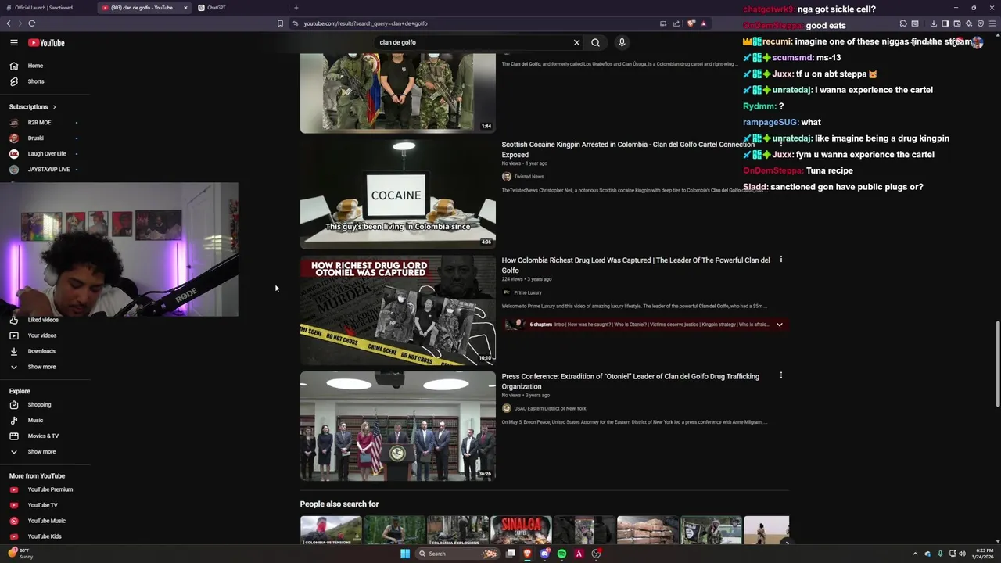Open Brave main menu hamburger

(x=992, y=23)
